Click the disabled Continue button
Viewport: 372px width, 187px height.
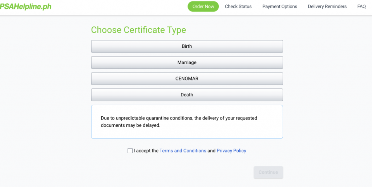268,173
